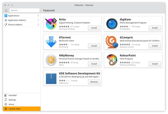Focus the Search input field
This screenshot has width=168, height=114.
24,11
